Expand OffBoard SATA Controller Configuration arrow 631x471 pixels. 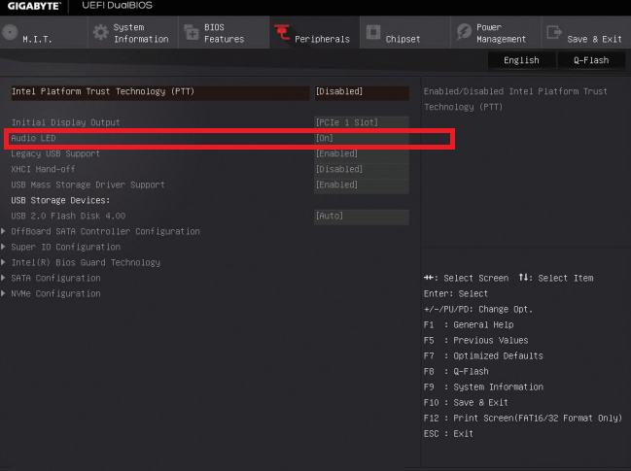tap(3, 231)
